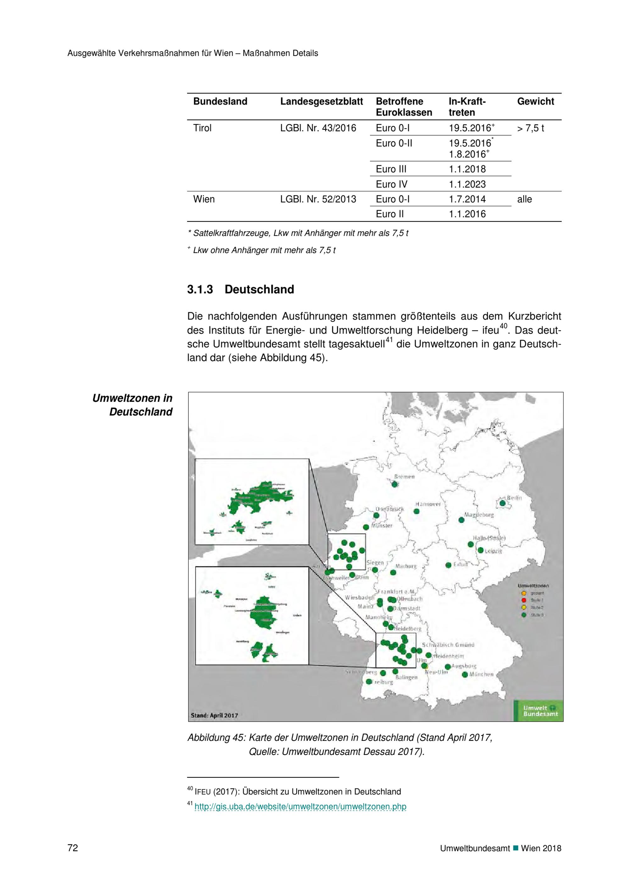This screenshot has height=890, width=629.
Task: Click the Leipzig green marker
Action: point(480,550)
